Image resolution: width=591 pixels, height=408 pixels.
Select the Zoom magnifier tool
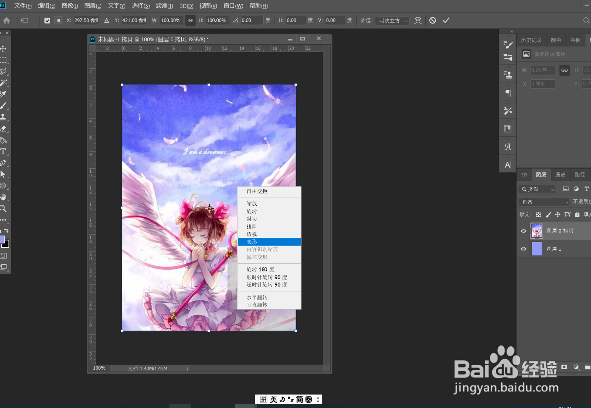point(3,209)
